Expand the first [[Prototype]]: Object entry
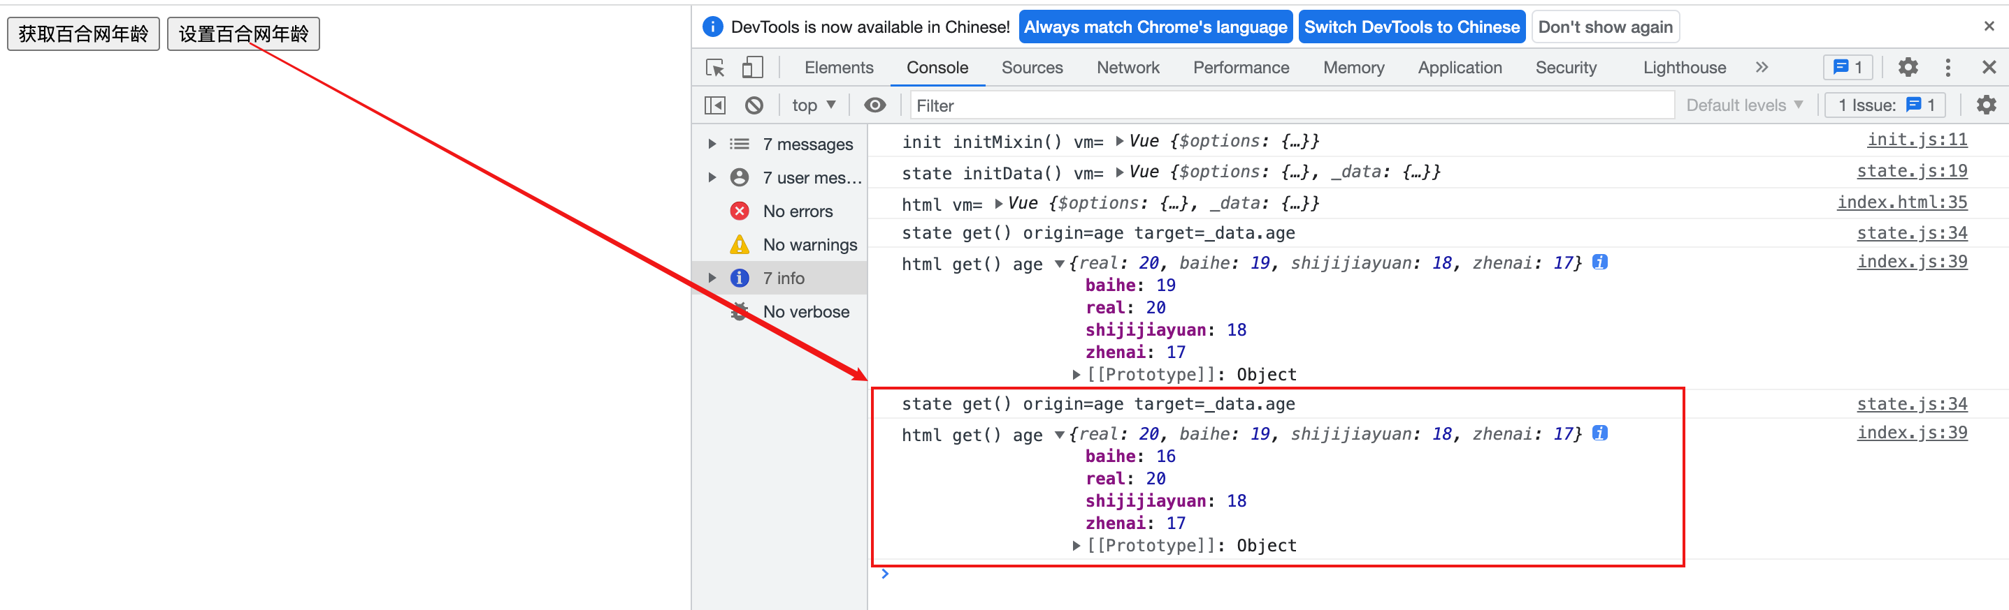This screenshot has width=2009, height=610. 1076,375
